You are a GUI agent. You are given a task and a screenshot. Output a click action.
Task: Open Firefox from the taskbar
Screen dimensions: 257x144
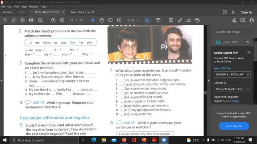click(x=124, y=140)
